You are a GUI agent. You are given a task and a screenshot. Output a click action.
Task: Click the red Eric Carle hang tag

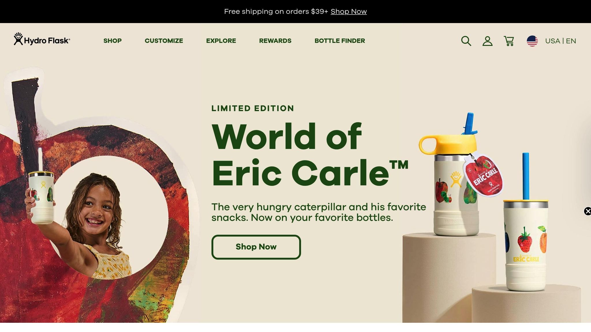(484, 174)
